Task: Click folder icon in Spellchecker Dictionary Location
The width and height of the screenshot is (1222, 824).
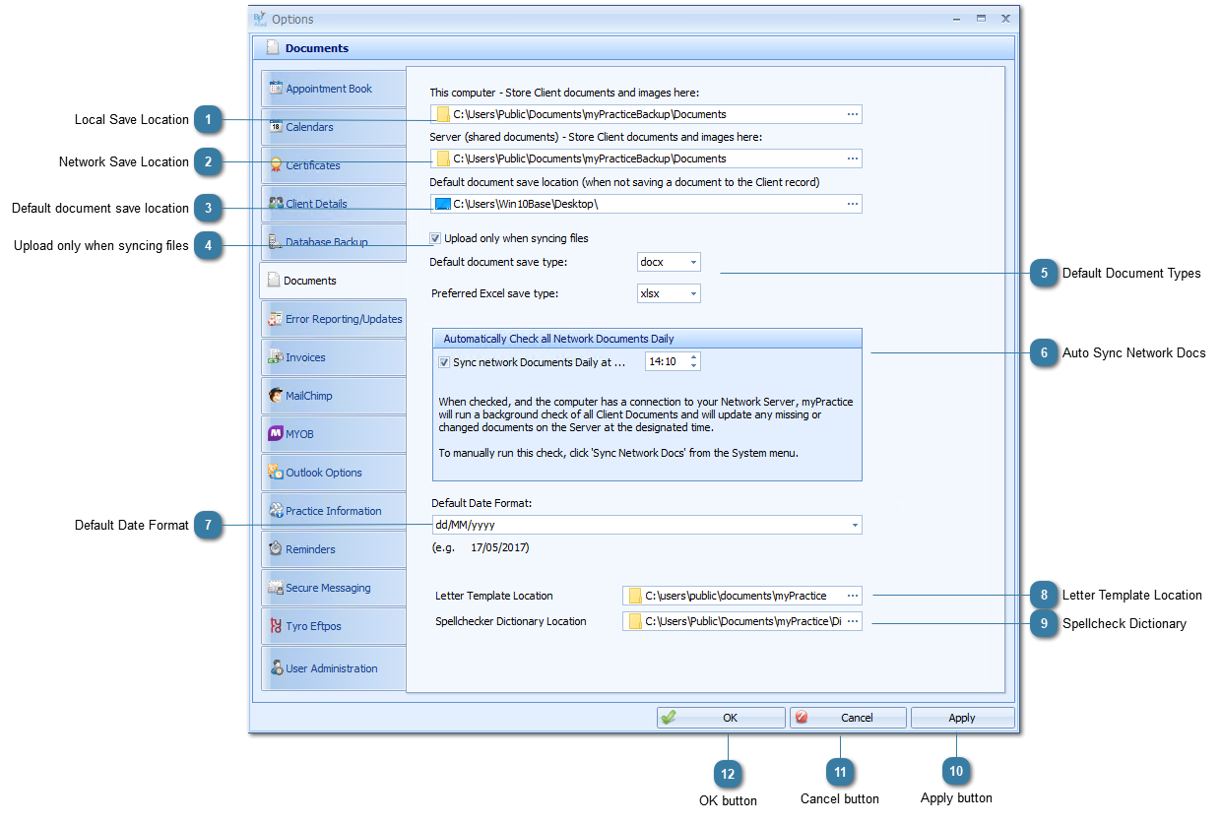Action: click(x=635, y=621)
